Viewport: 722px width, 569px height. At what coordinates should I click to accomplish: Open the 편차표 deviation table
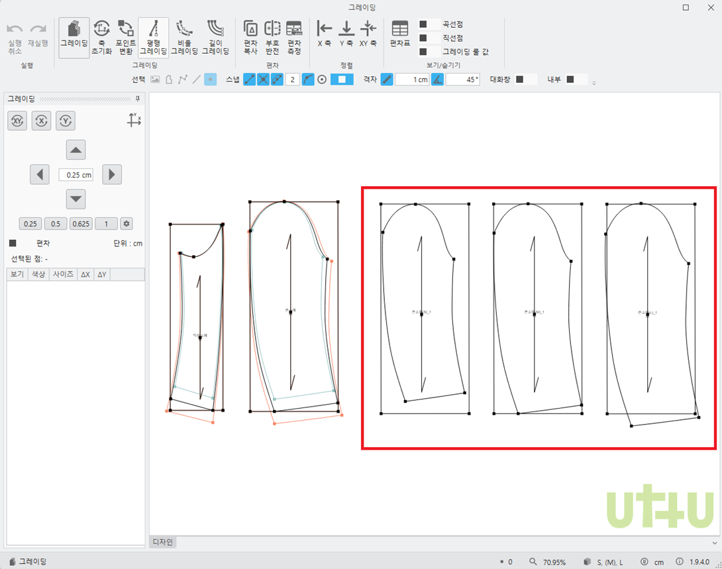[x=399, y=34]
